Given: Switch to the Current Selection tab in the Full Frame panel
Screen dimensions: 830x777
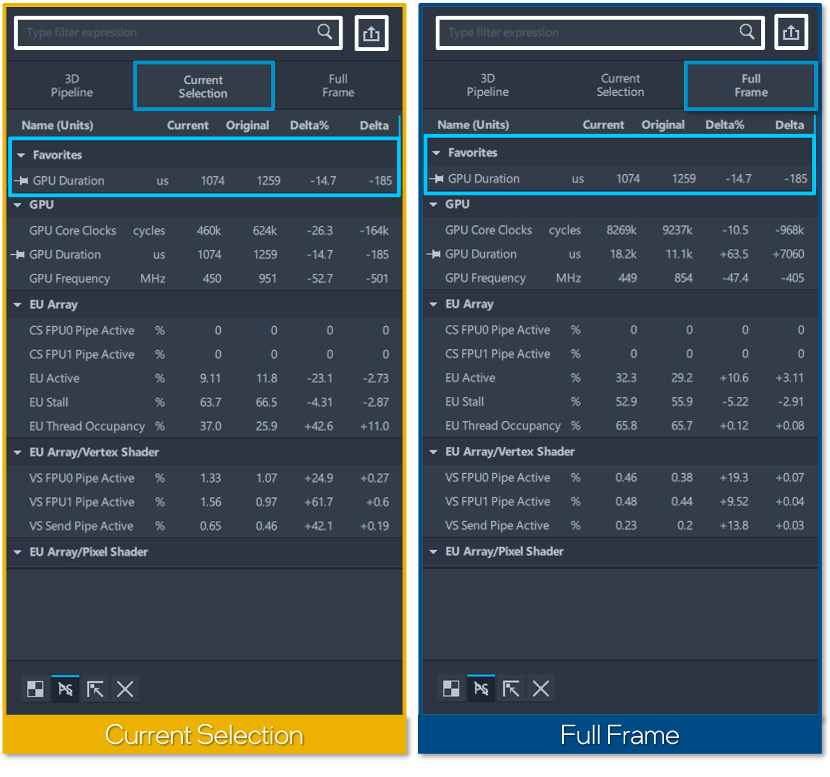Looking at the screenshot, I should pyautogui.click(x=620, y=85).
